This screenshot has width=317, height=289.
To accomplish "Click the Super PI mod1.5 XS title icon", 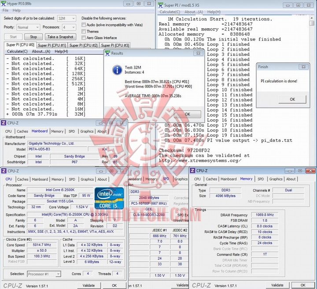I will pos(161,5).
